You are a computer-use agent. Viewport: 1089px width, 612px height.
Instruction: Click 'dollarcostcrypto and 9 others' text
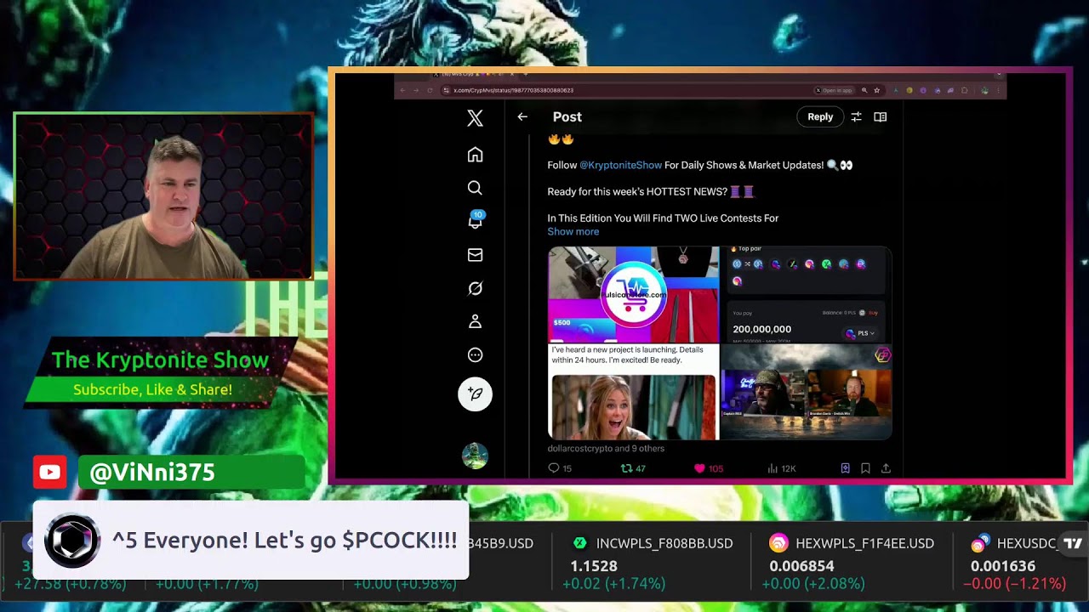(x=606, y=449)
